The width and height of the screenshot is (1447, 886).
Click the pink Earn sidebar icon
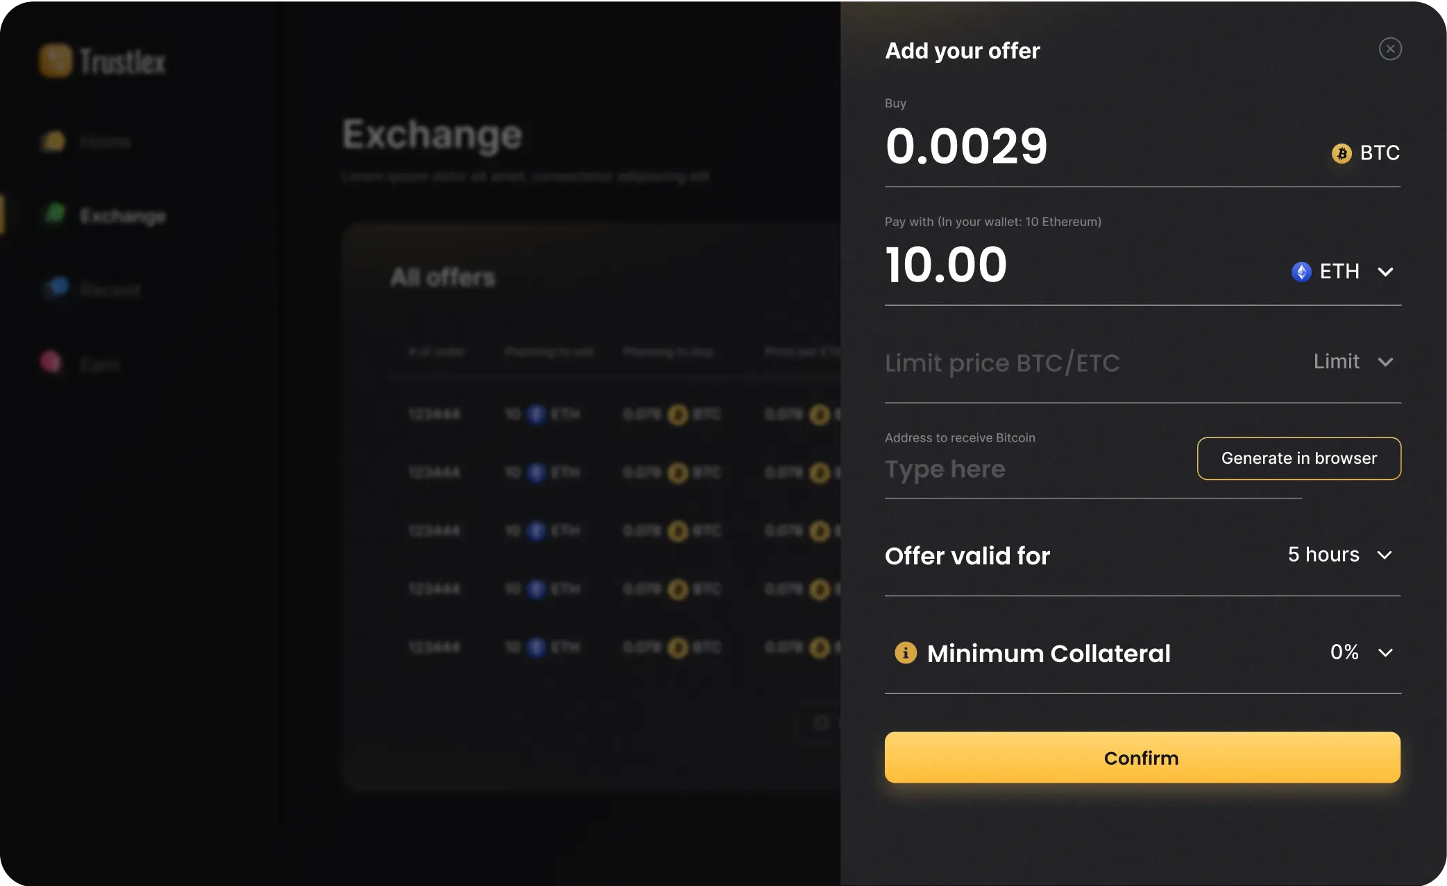pyautogui.click(x=51, y=362)
